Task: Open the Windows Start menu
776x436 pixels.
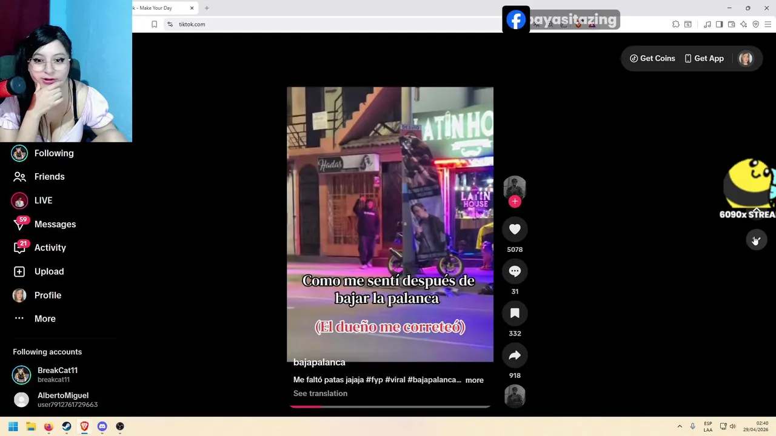Action: (x=13, y=426)
